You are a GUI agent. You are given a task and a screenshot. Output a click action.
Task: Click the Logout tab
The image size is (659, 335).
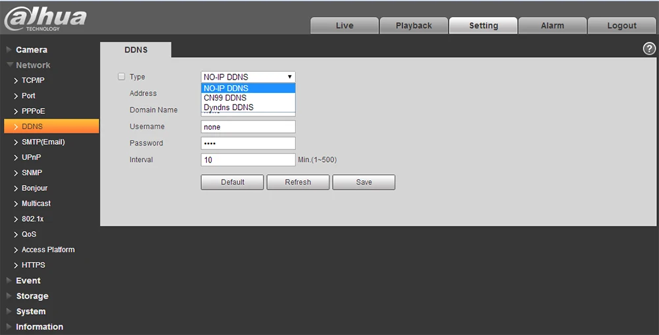tap(621, 26)
